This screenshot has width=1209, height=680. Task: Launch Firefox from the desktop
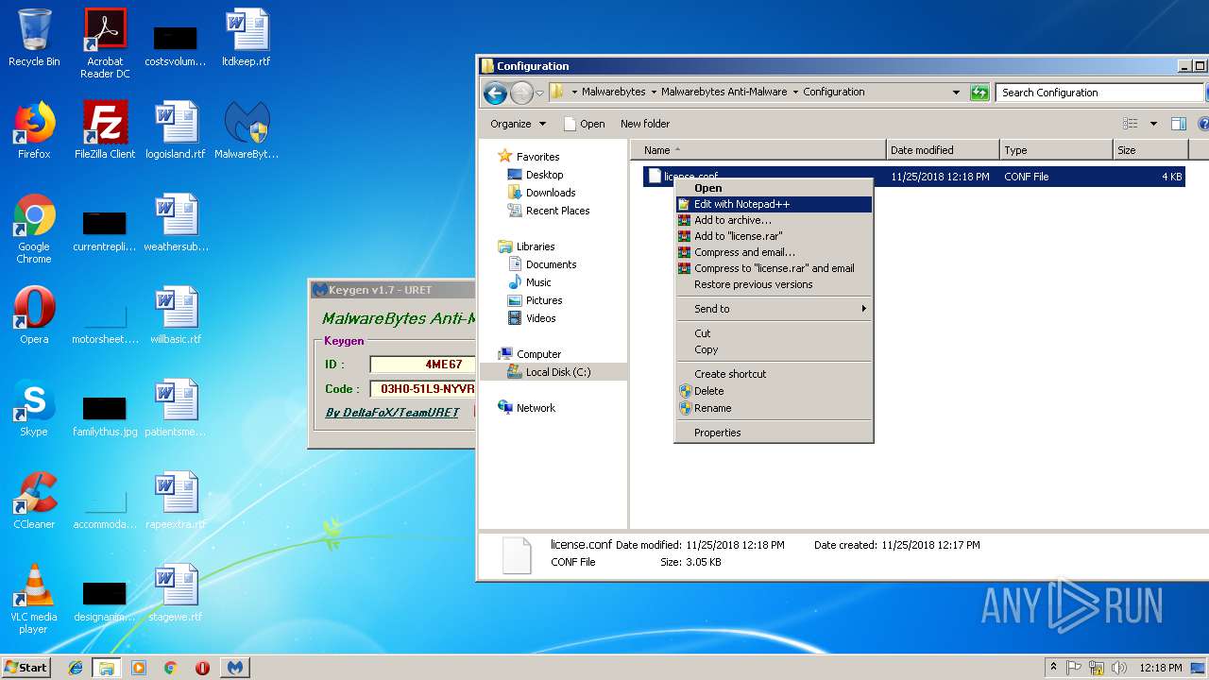point(34,130)
